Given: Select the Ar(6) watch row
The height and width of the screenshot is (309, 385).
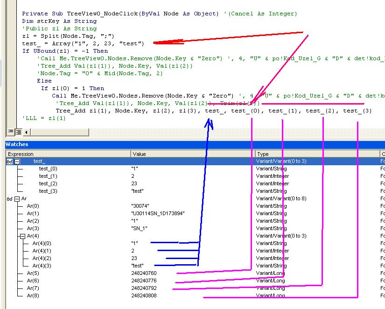Looking at the screenshot, I should click(x=195, y=281).
